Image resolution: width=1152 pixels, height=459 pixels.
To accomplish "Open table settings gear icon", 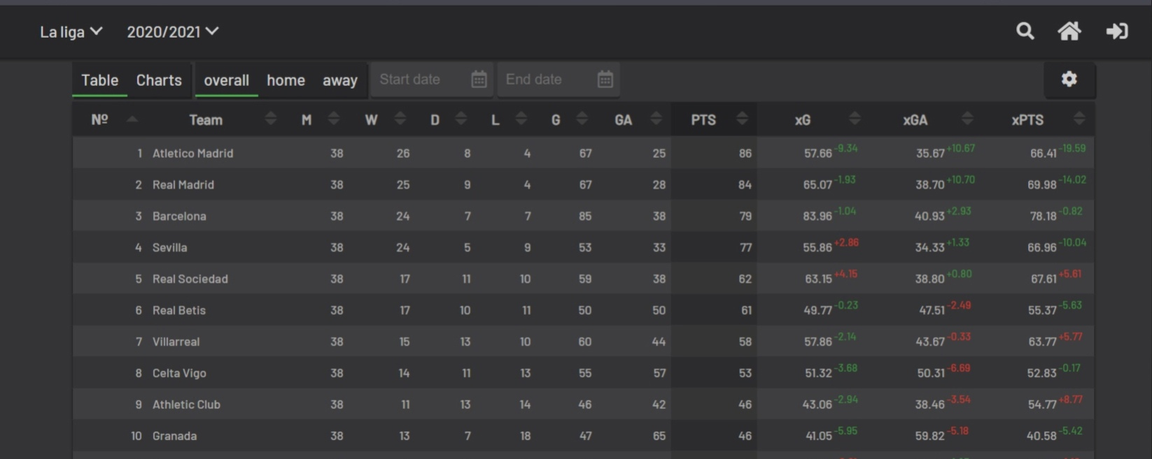I will [1069, 79].
